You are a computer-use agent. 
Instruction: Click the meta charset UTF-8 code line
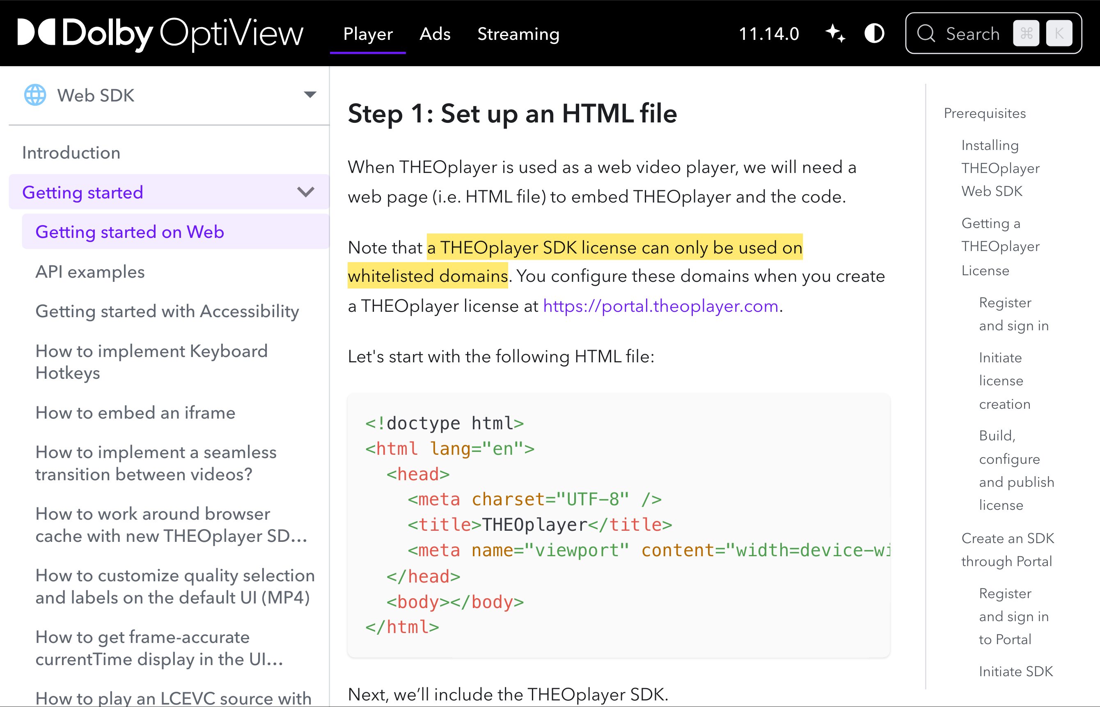(x=534, y=499)
